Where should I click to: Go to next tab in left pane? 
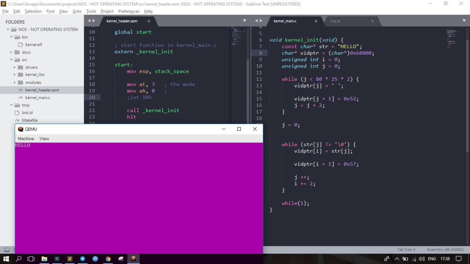click(x=94, y=21)
